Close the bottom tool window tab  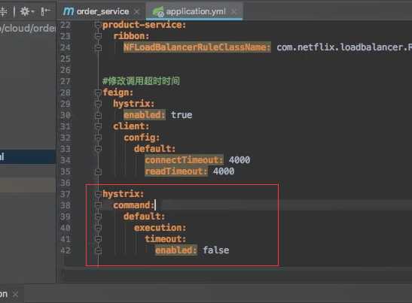[x=16, y=294]
